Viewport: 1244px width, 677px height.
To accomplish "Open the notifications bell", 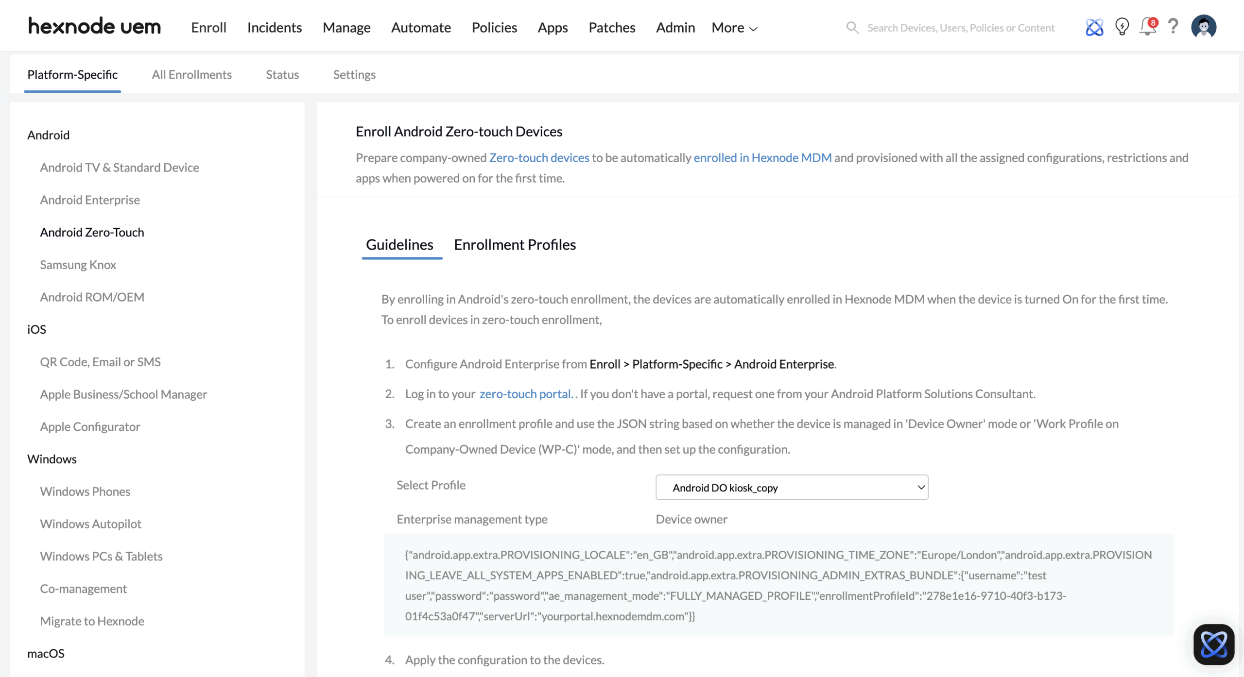I will tap(1148, 27).
